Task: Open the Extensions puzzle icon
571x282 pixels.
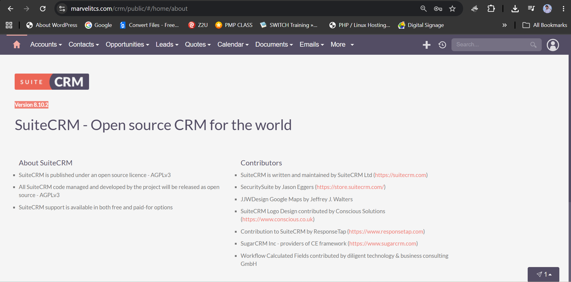Action: pos(491,9)
